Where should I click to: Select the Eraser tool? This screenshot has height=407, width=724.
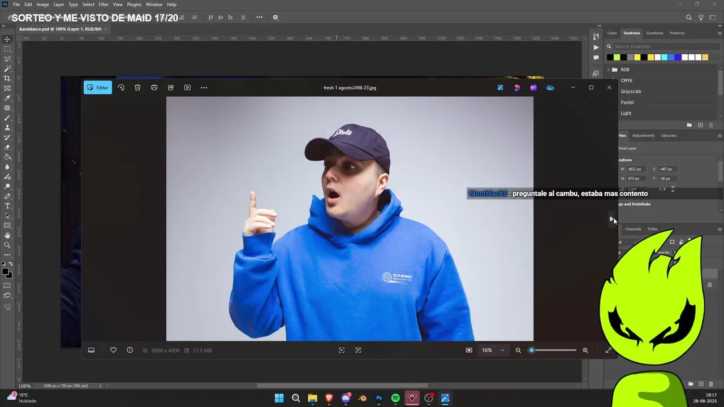click(x=7, y=147)
